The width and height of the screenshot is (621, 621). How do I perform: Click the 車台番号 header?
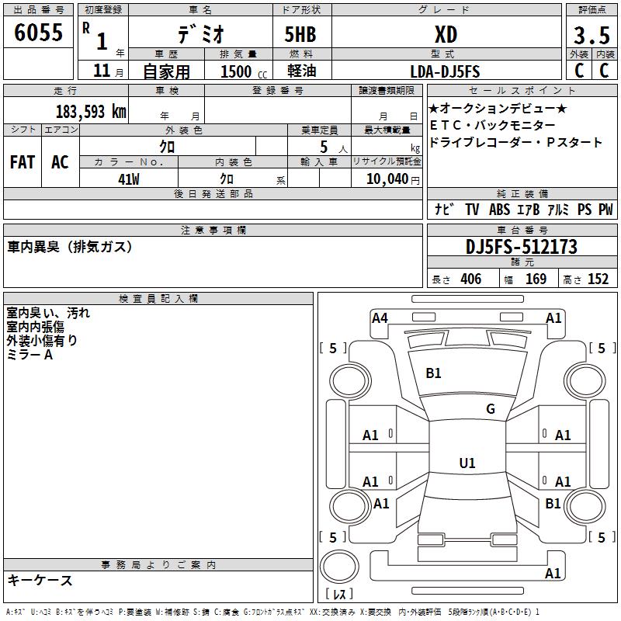(522, 230)
